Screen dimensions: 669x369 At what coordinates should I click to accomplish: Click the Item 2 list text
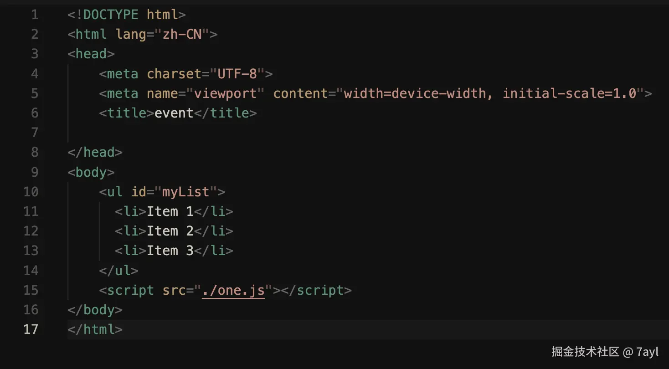(x=170, y=231)
